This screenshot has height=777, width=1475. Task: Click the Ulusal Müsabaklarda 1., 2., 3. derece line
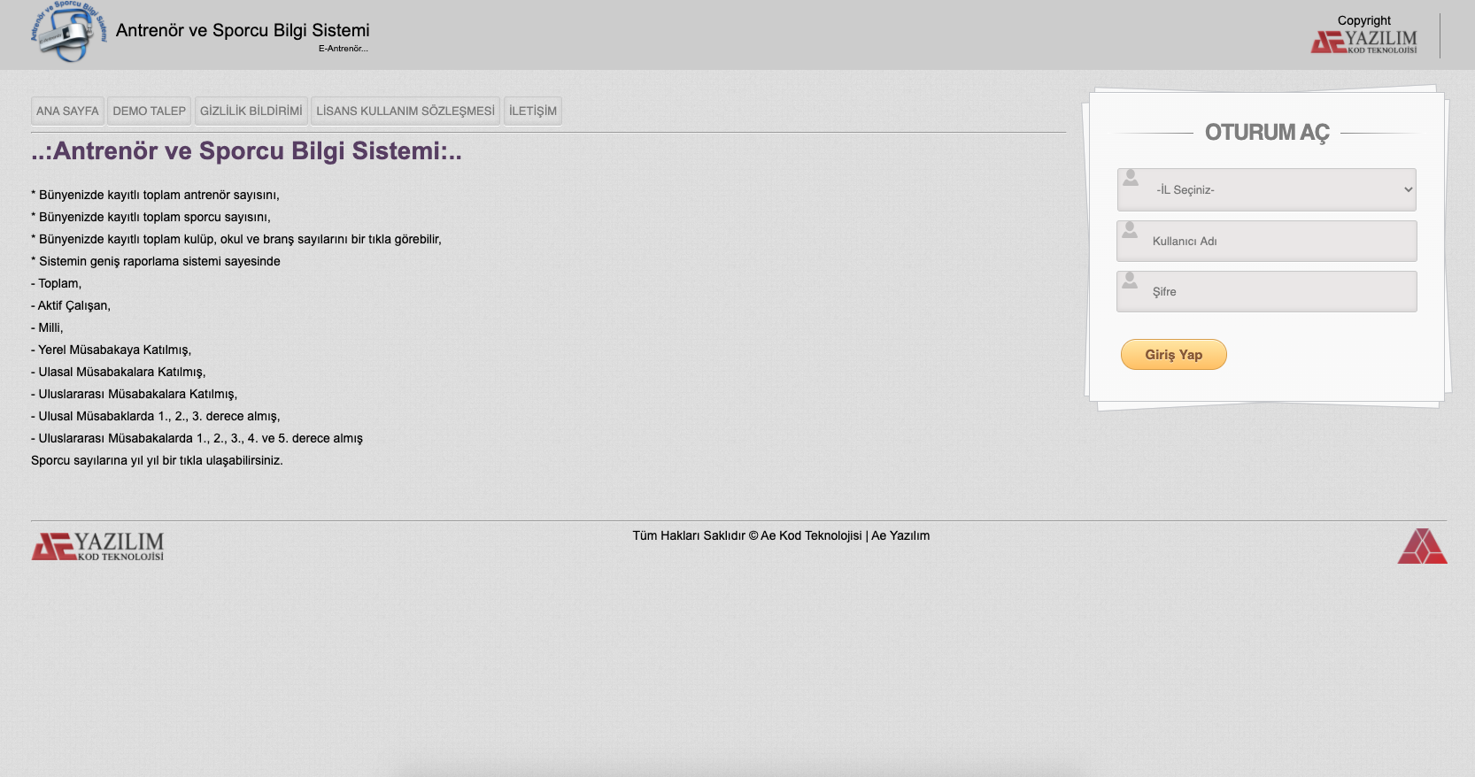[155, 416]
